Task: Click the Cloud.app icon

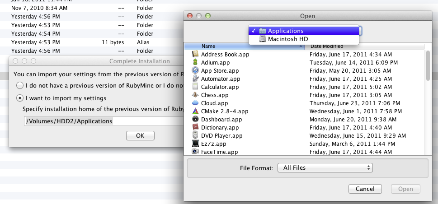Action: tap(195, 103)
